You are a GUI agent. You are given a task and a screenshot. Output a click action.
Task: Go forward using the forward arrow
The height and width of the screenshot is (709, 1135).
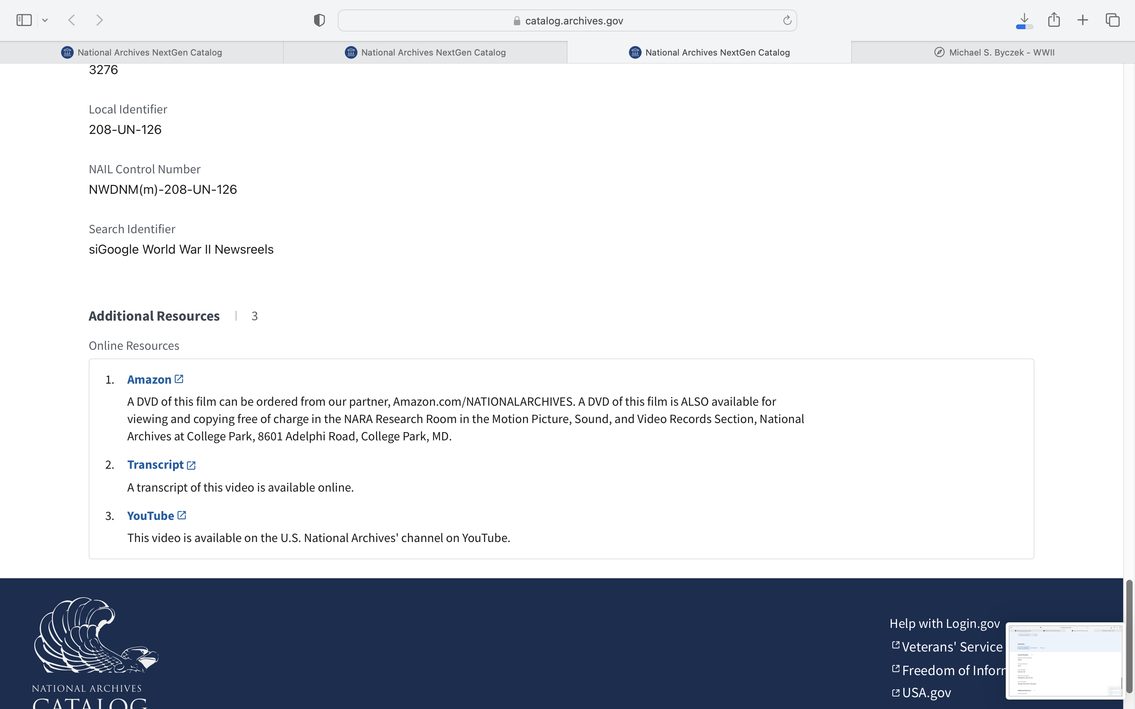tap(99, 20)
